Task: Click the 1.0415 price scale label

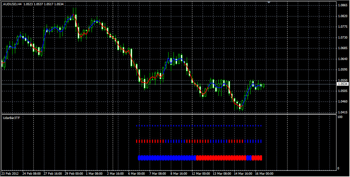Action: click(x=342, y=112)
